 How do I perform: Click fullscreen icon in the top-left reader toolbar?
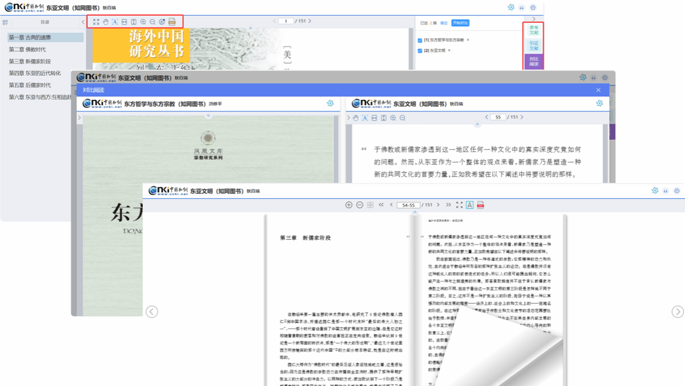coord(96,22)
